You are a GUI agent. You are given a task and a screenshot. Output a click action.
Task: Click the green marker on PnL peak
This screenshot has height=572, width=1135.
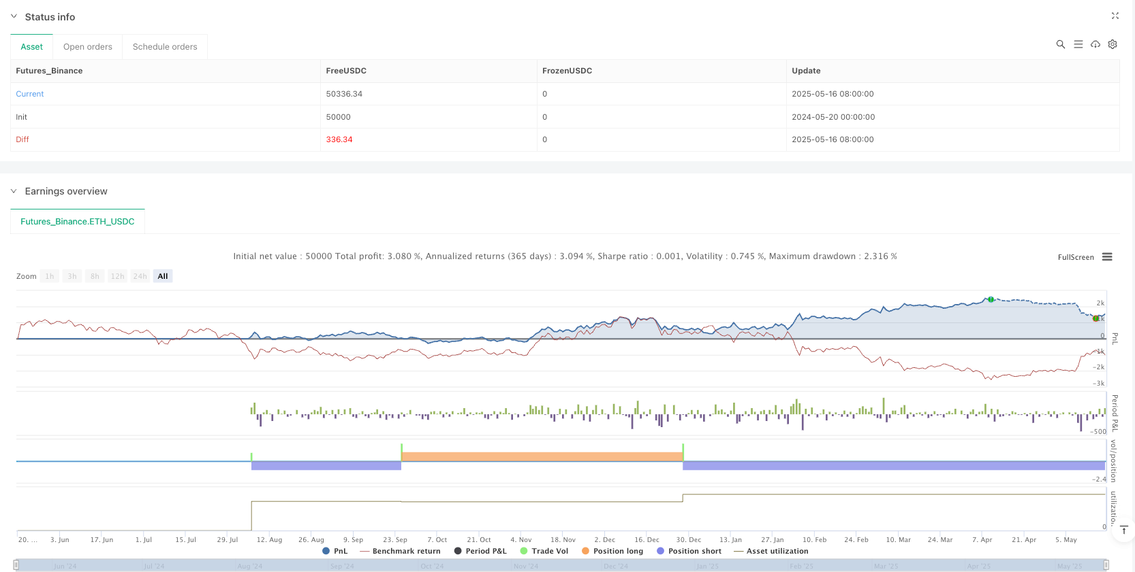coord(991,299)
